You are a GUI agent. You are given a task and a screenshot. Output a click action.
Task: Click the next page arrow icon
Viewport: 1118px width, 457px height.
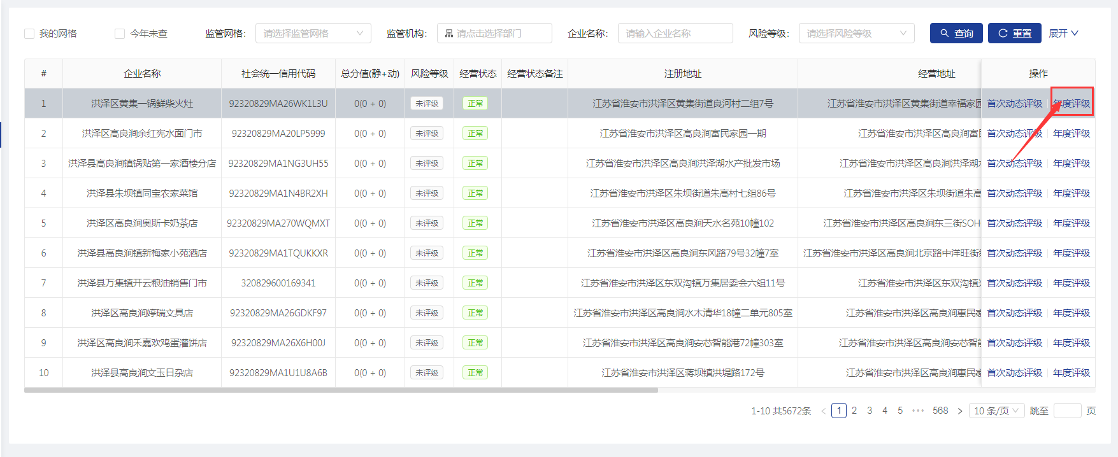960,411
